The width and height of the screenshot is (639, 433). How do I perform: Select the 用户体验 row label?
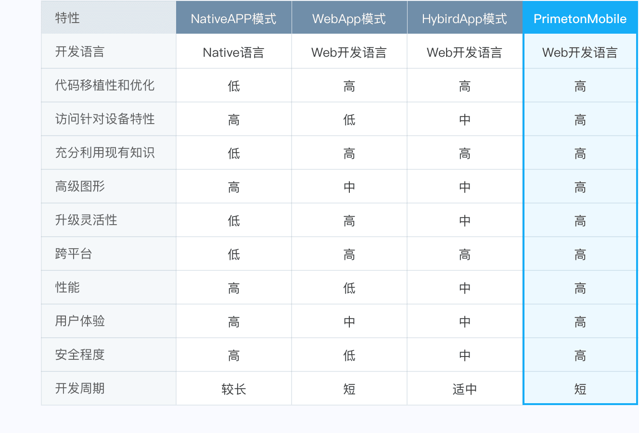click(x=80, y=321)
